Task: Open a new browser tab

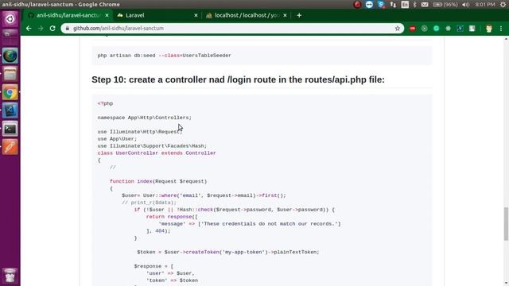Action: (299, 15)
